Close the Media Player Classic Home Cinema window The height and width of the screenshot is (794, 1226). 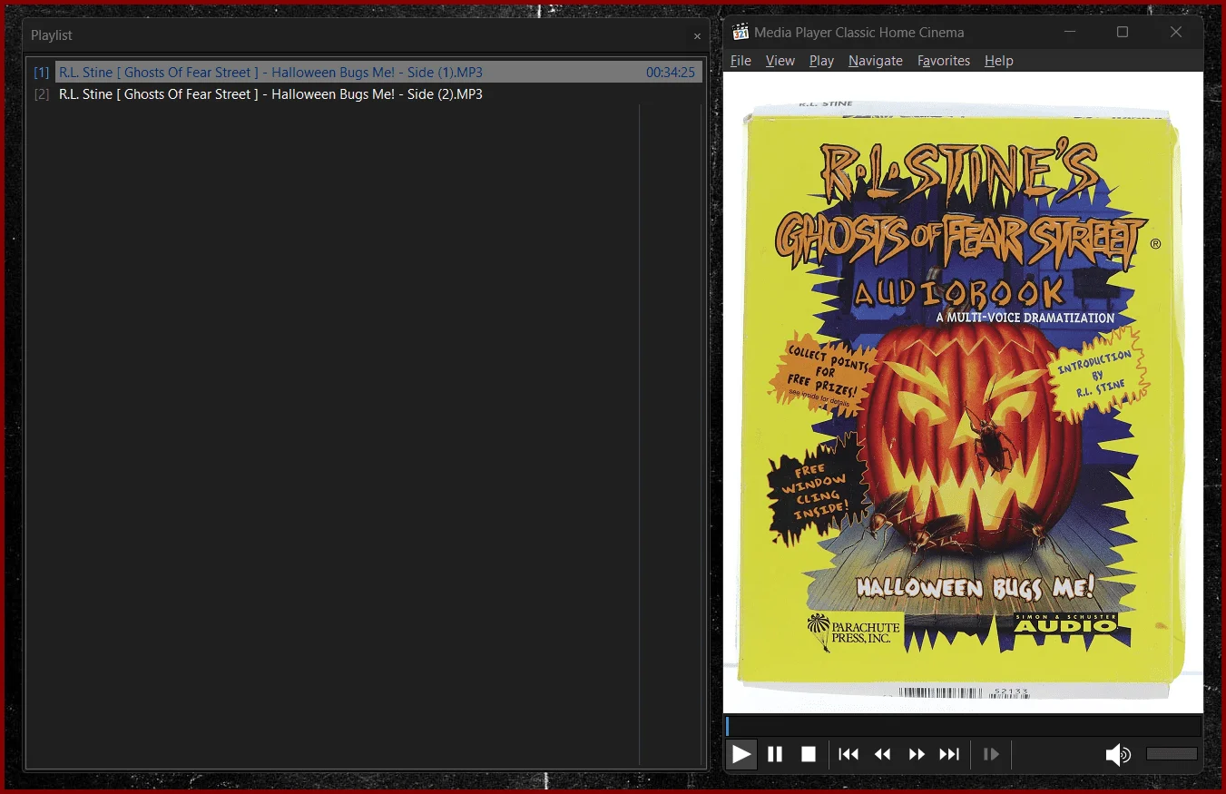(1176, 32)
